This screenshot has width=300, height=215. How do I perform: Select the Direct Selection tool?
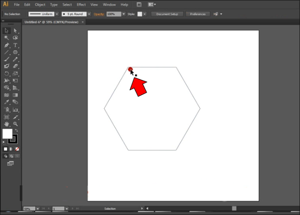pyautogui.click(x=15, y=31)
